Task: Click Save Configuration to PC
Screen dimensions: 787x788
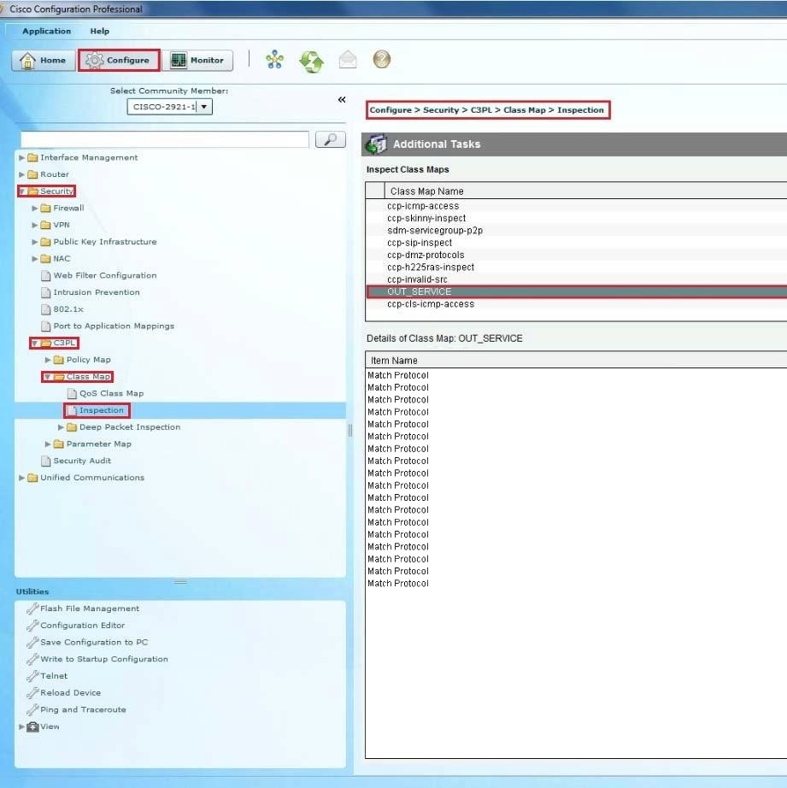Action: pyautogui.click(x=94, y=642)
